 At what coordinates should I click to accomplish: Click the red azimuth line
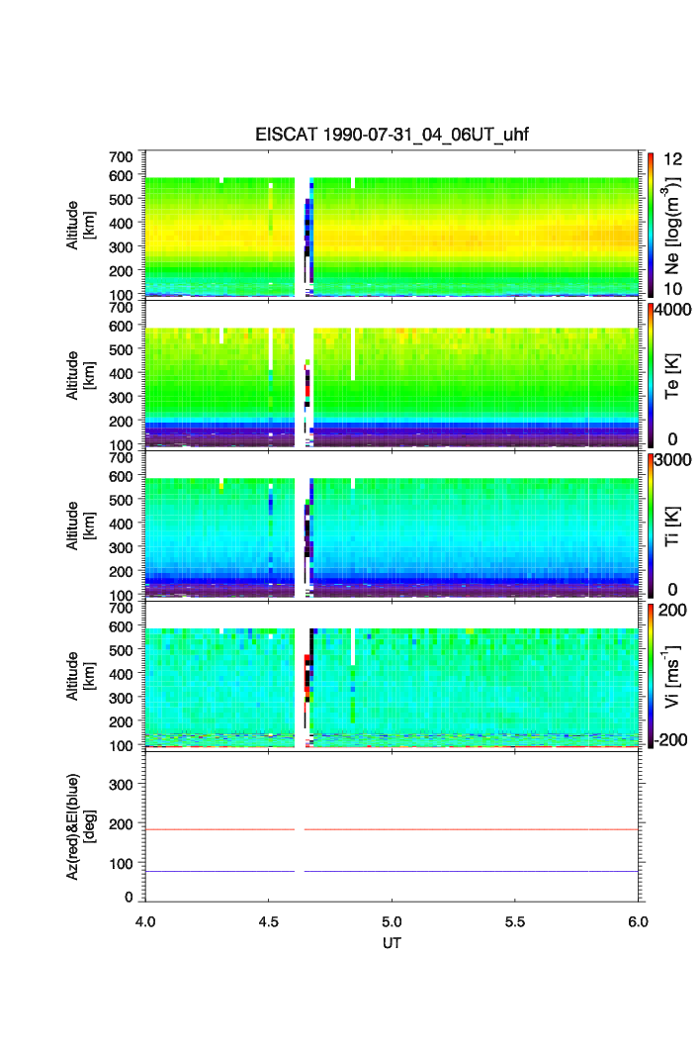coord(475,829)
